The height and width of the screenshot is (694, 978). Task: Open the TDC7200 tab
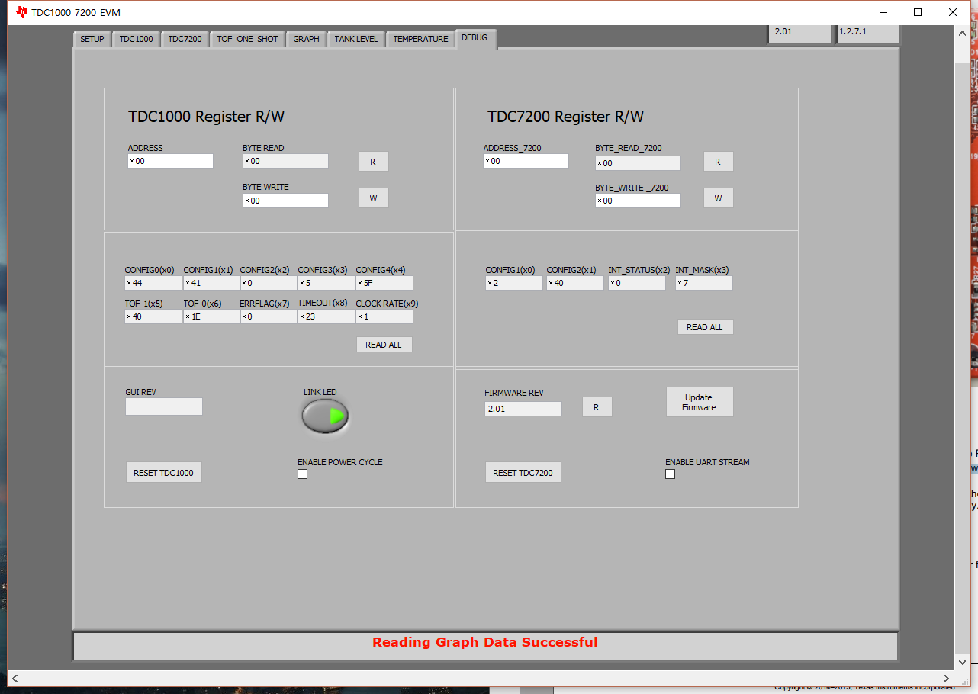pos(185,39)
